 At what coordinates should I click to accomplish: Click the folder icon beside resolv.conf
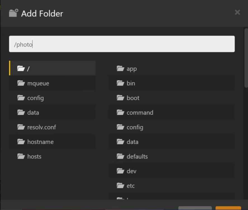pos(21,127)
